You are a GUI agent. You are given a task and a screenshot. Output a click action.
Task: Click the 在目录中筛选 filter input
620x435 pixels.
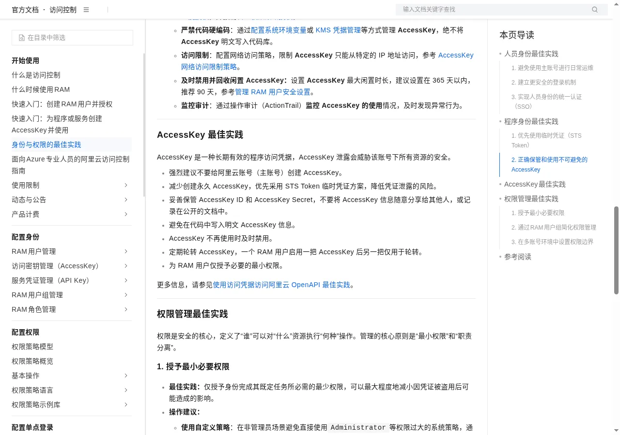[72, 38]
